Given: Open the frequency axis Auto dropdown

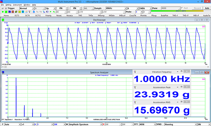Looking at the screenshot, I should click(13, 124).
